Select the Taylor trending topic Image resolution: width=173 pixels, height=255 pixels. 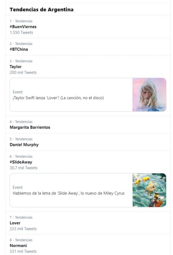pos(16,67)
